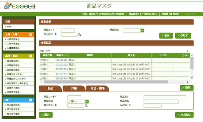Image resolution: width=203 pixels, height=122 pixels.
Task: Click the magnifier beside the product-form 仕入先コード
Action: (86, 106)
